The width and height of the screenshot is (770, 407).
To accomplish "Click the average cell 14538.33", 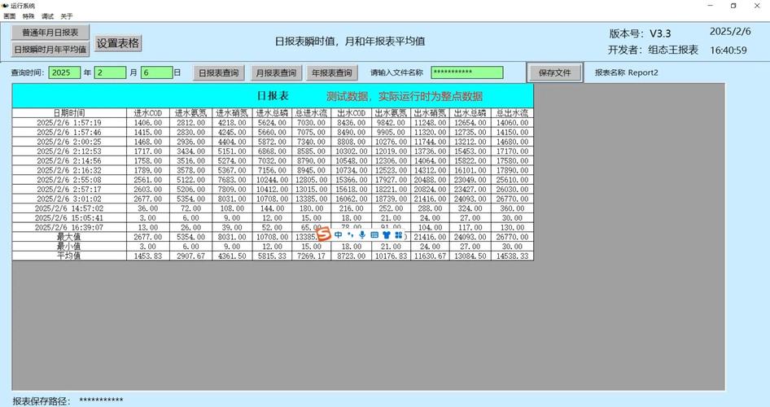I will point(512,256).
